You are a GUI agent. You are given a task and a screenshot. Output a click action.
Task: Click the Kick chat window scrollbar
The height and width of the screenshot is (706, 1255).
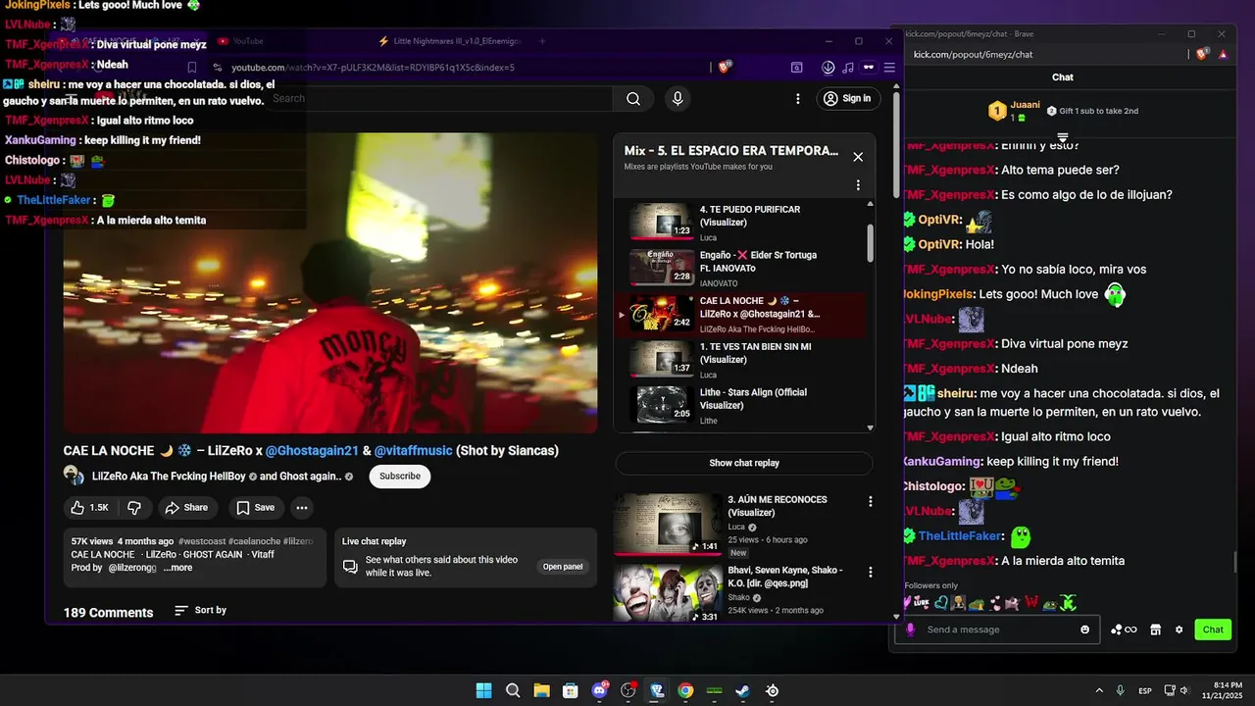[1234, 563]
